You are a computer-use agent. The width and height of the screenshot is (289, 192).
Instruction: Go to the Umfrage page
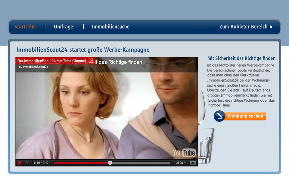64,27
